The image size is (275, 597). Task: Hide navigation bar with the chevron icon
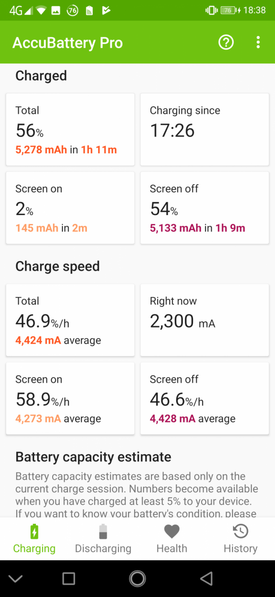click(x=15, y=579)
